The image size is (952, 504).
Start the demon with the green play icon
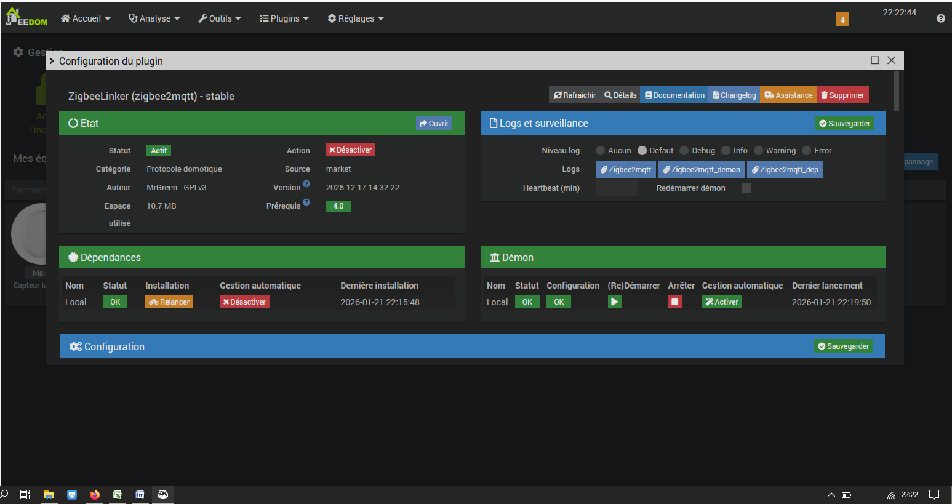(614, 302)
